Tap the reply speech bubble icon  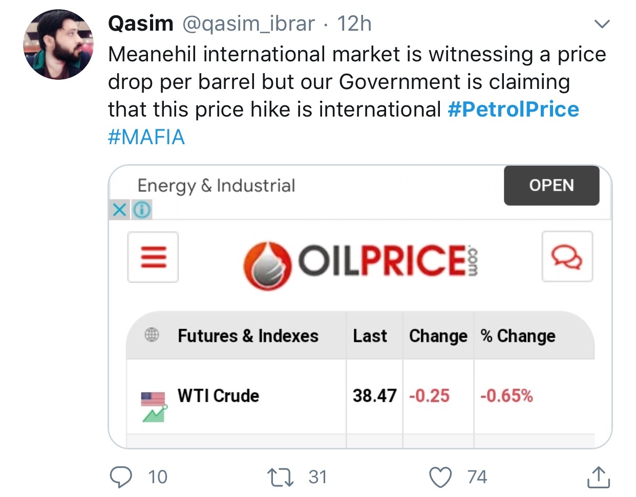121,477
